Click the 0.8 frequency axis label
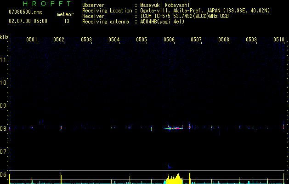The height and width of the screenshot is (184, 289). [4, 129]
